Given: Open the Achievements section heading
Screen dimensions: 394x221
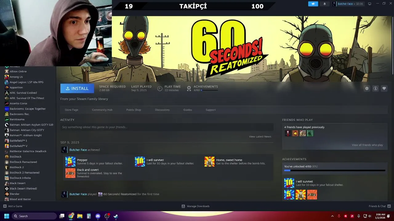Looking at the screenshot, I should click(294, 159).
